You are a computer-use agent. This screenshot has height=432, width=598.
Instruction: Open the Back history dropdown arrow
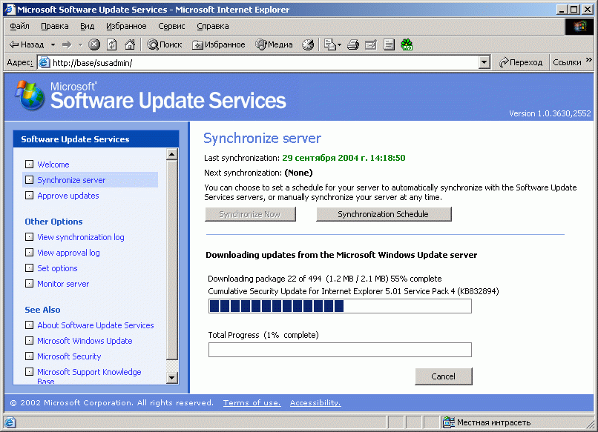coord(53,44)
